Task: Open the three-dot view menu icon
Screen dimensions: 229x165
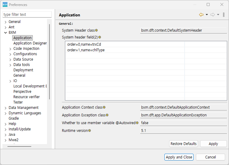Action: click(x=224, y=15)
